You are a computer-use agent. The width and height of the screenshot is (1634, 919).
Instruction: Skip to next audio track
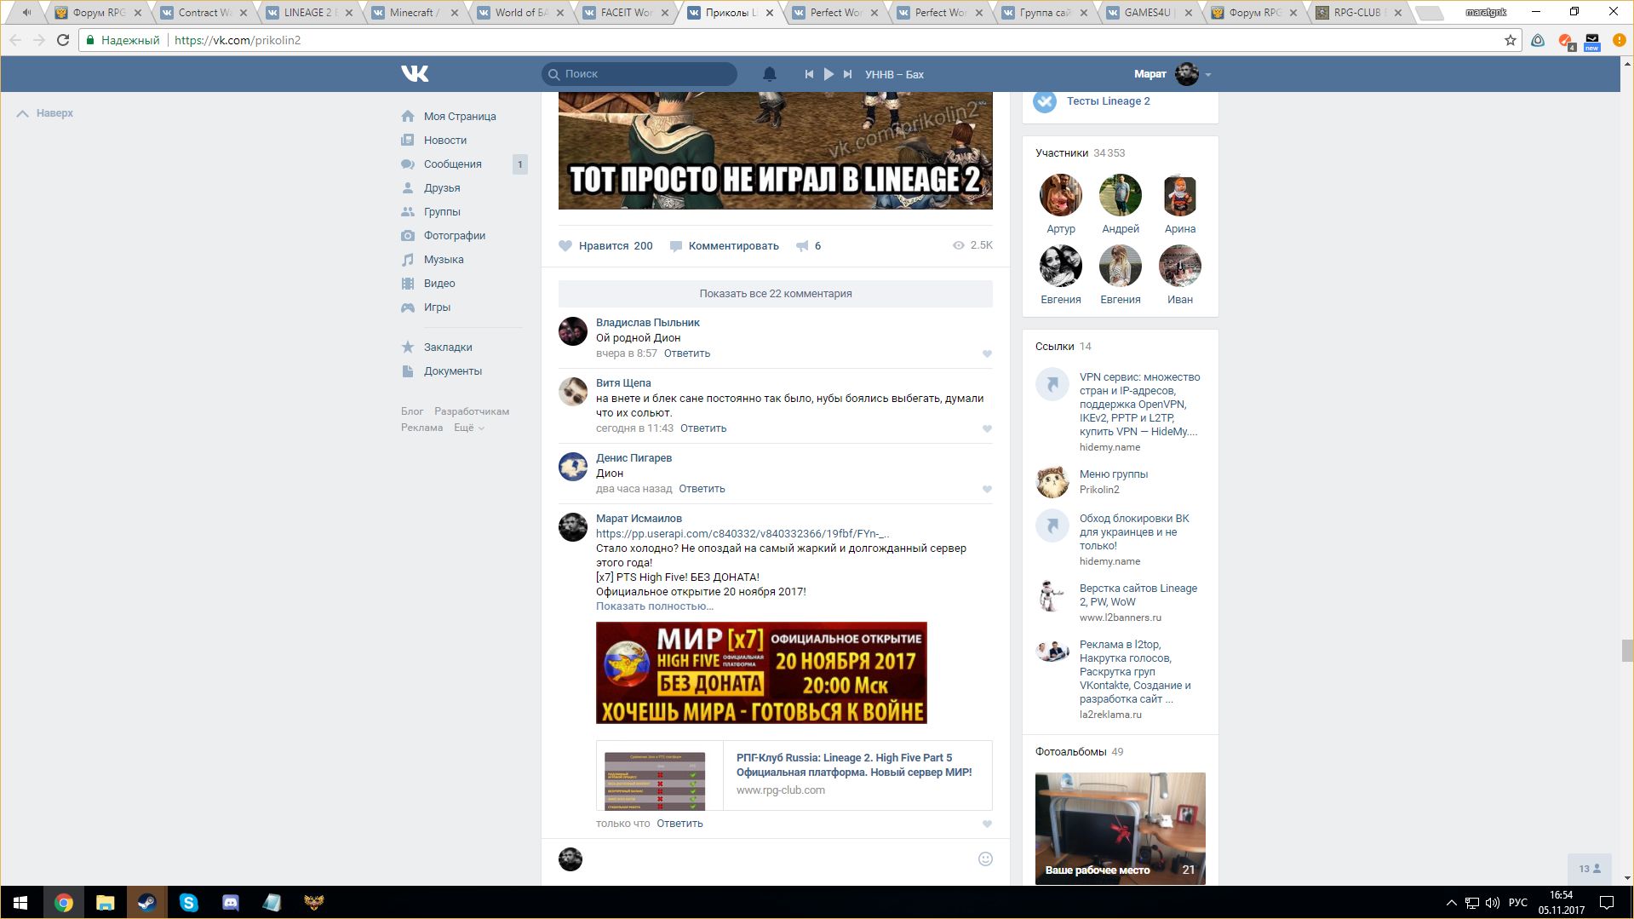tap(847, 74)
